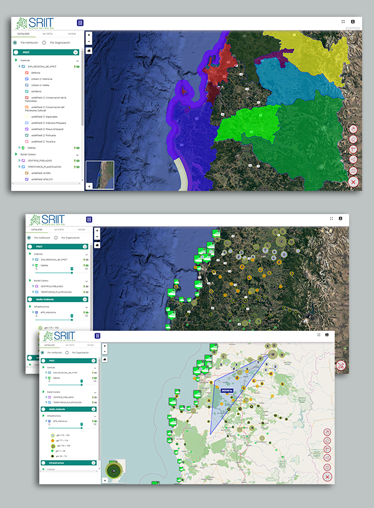
Task: Reset top window map to home extent
Action: click(89, 51)
